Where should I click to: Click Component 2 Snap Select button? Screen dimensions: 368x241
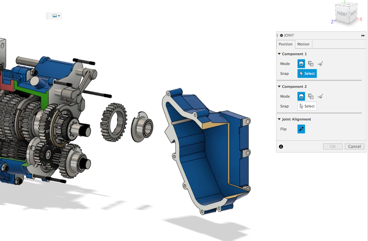pos(307,106)
